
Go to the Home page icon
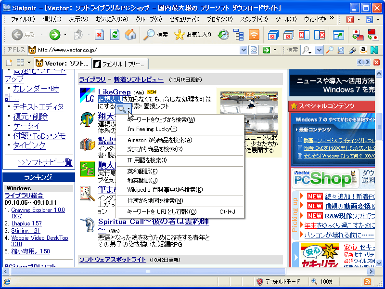pos(130,35)
